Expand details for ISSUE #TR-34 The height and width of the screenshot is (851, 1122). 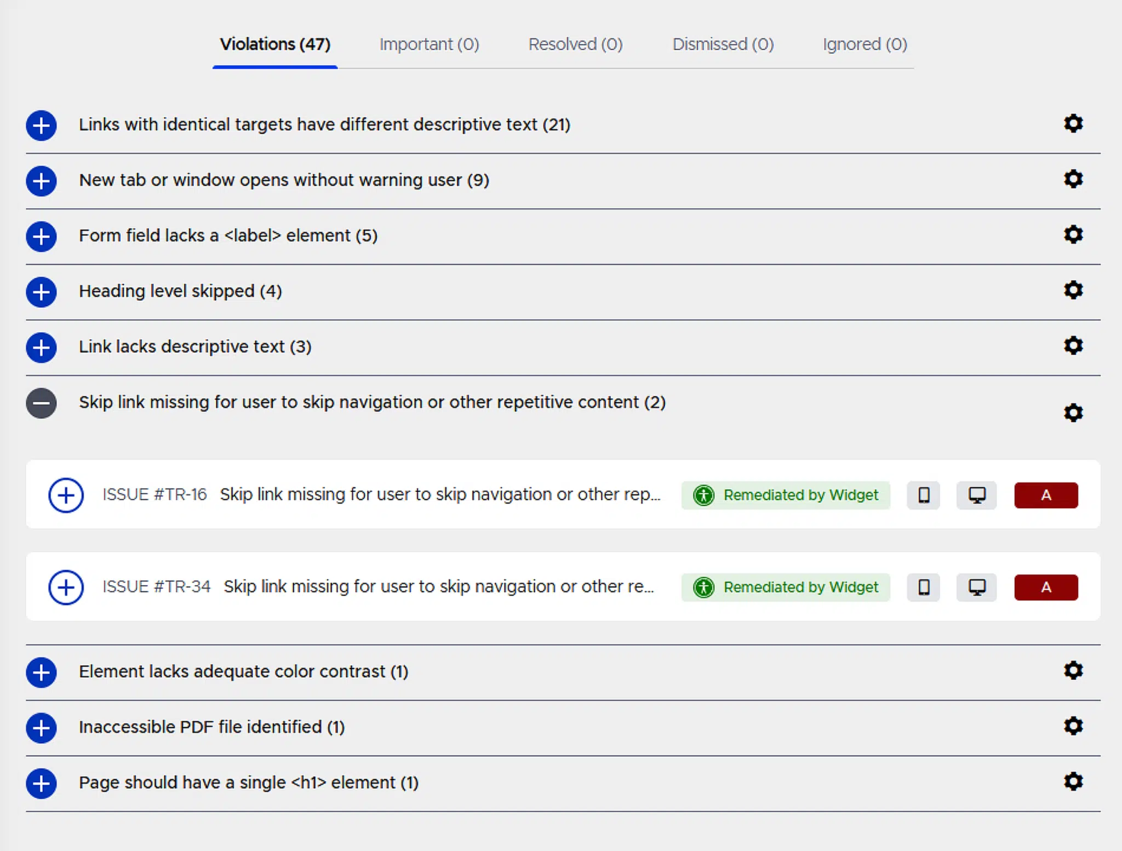tap(65, 587)
